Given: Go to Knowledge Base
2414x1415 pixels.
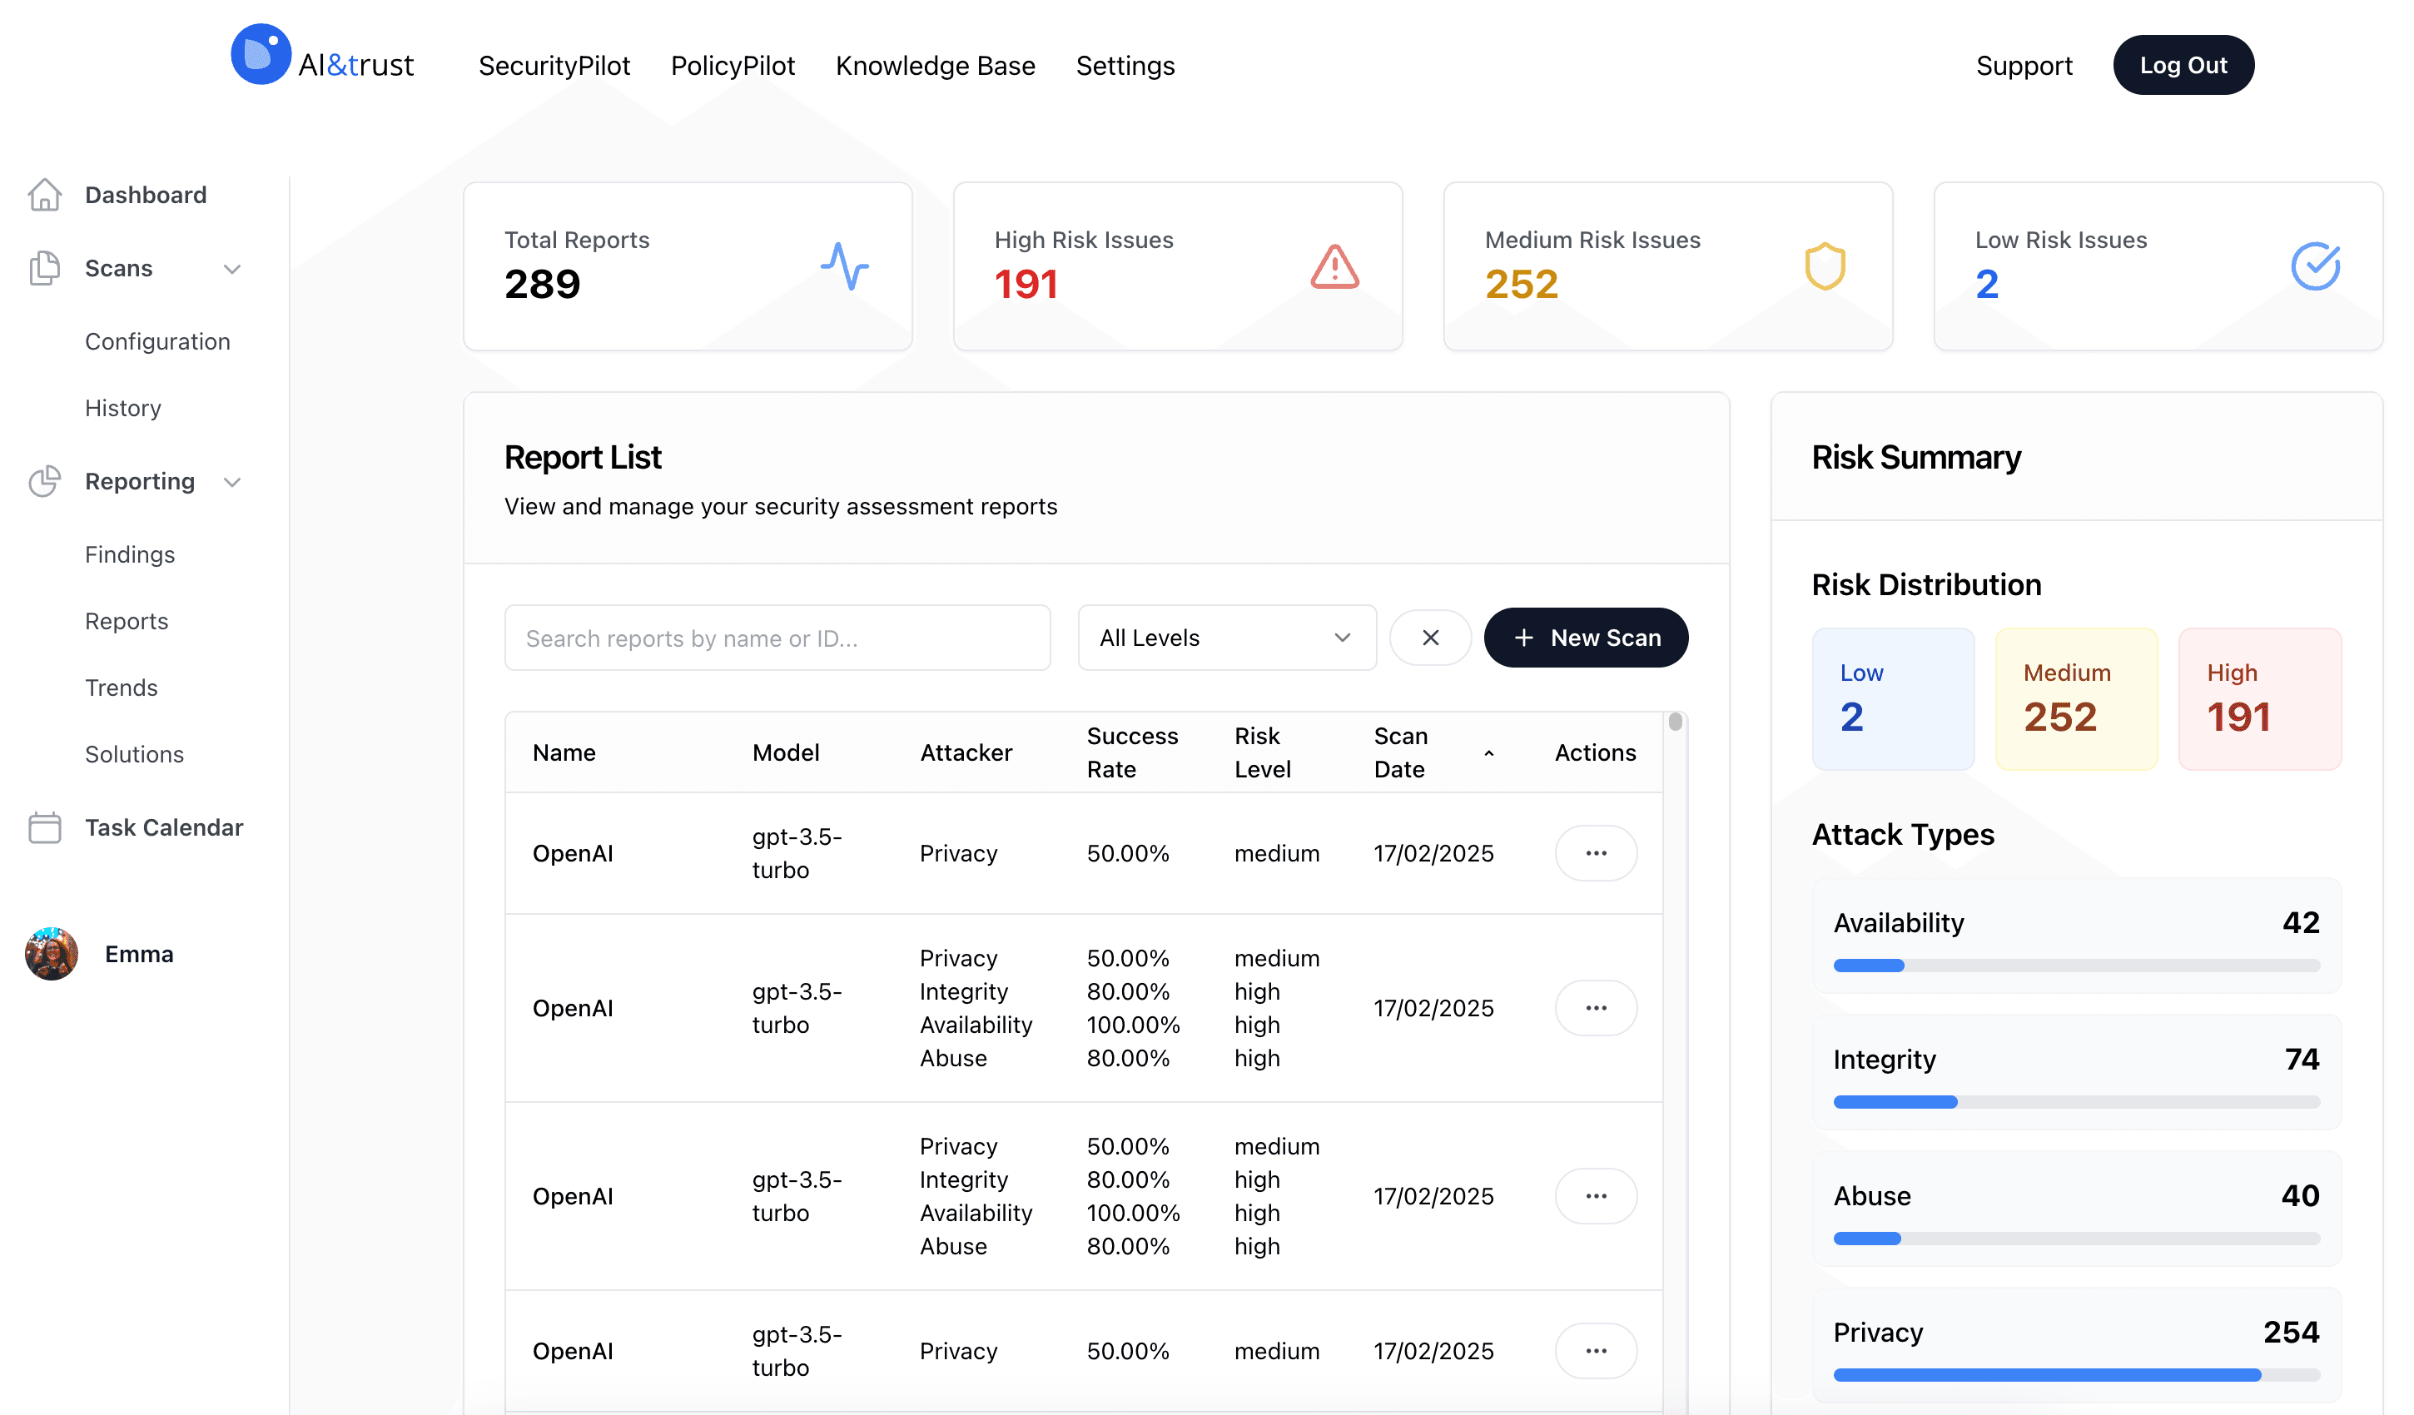Looking at the screenshot, I should click(935, 65).
